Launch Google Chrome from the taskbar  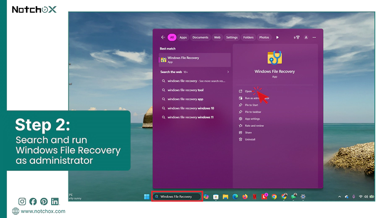(274, 197)
